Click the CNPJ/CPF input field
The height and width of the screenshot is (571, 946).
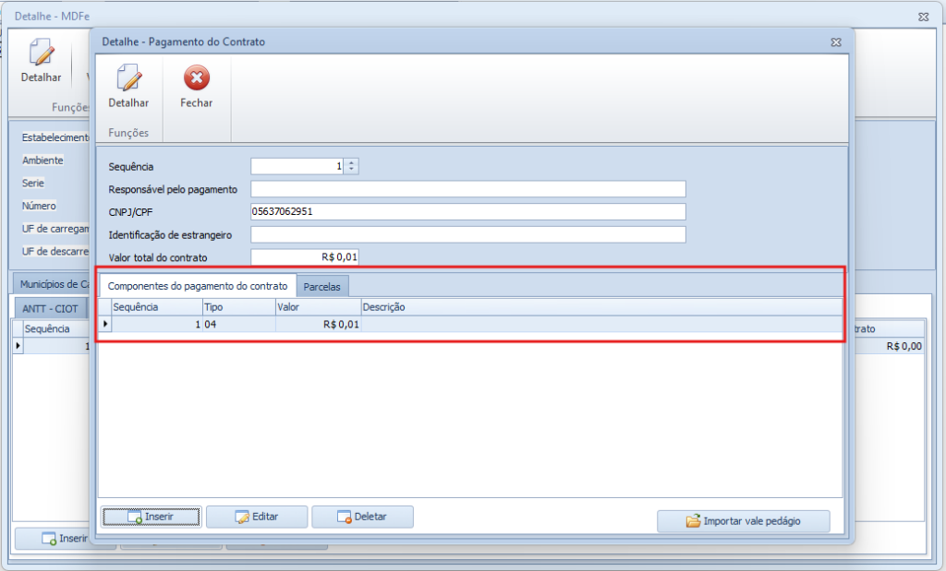click(467, 212)
